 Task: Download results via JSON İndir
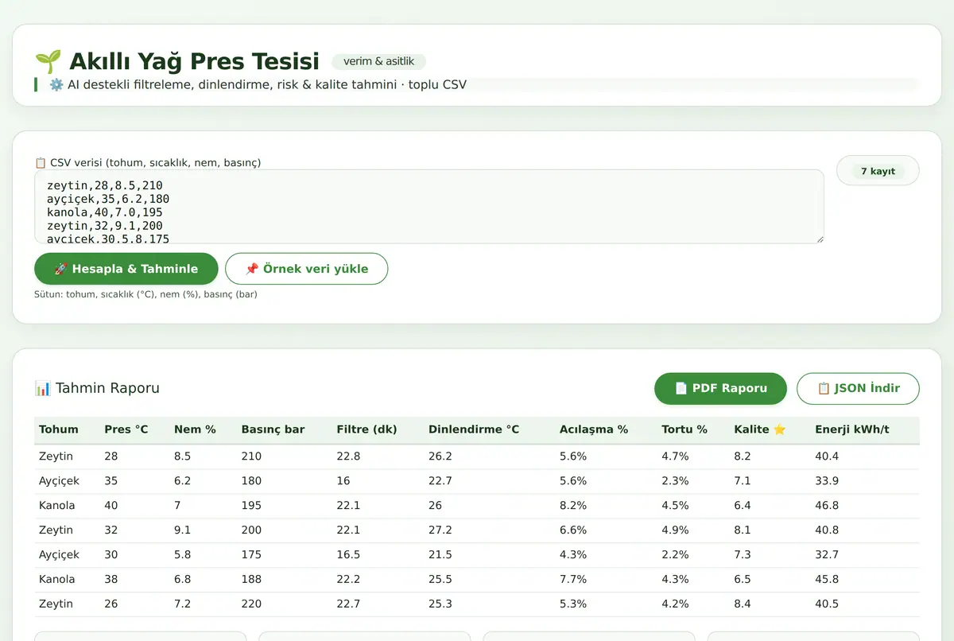[859, 388]
